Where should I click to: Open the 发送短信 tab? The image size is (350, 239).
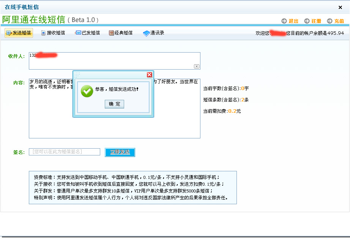(19, 33)
